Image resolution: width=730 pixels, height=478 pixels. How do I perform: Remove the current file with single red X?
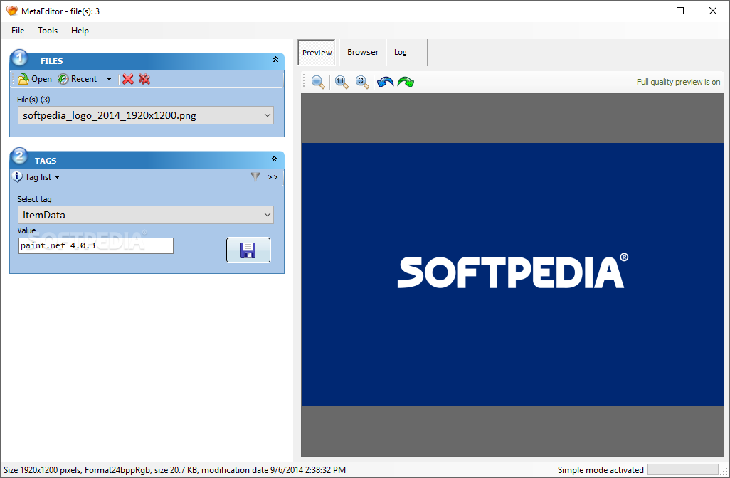(128, 79)
